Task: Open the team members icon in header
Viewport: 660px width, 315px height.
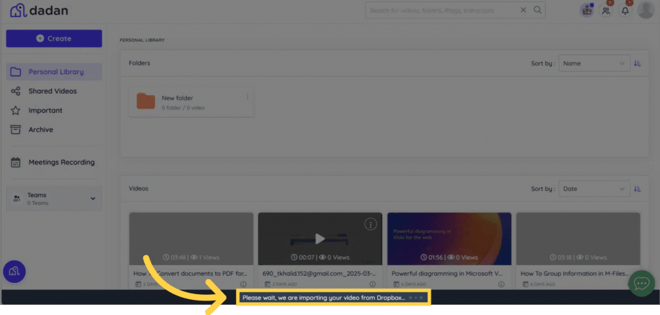Action: (606, 11)
